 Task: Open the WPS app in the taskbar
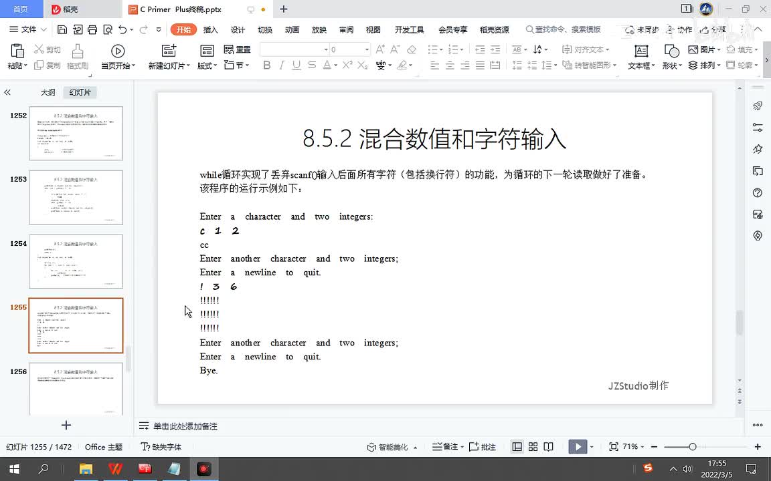click(115, 469)
